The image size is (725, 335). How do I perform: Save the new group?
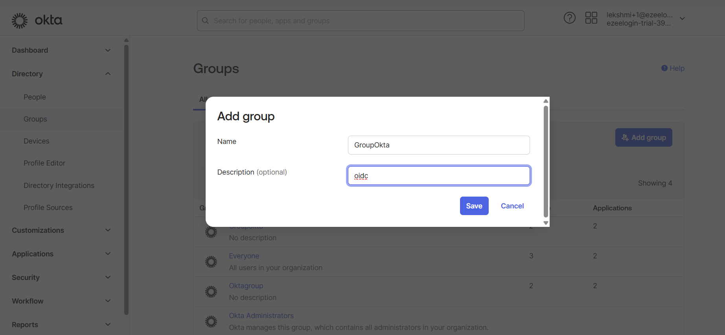(474, 206)
